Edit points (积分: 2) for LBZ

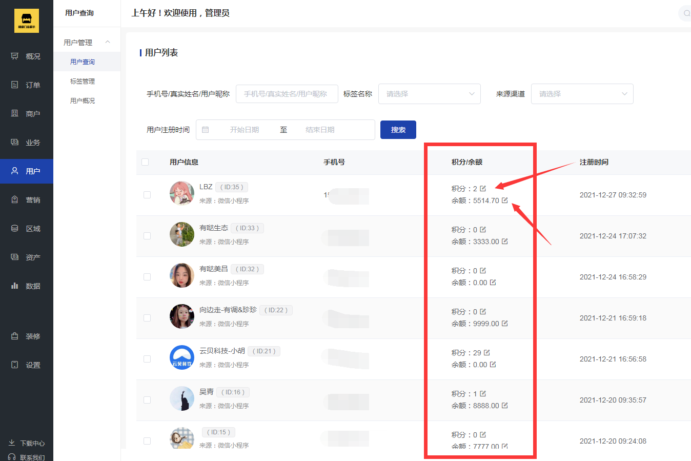[483, 188]
